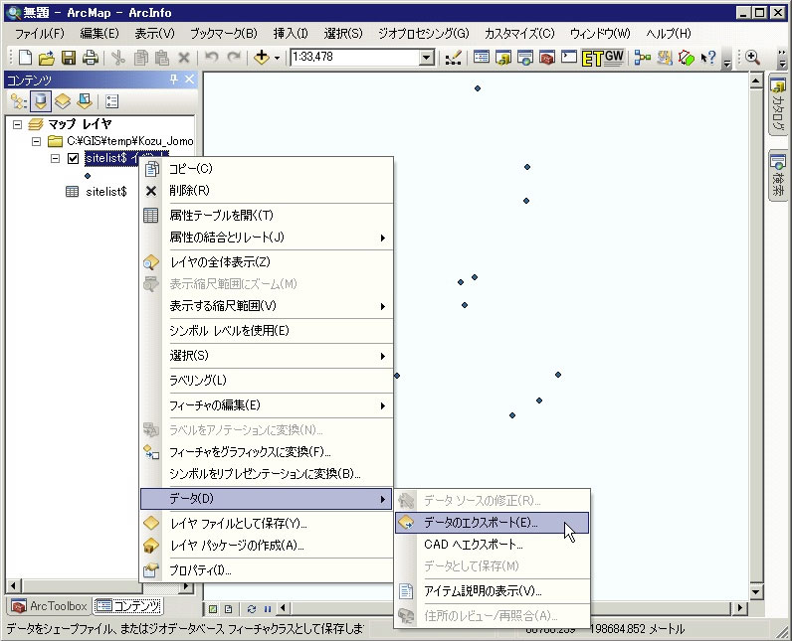Open Table of Contents options icon
The image size is (792, 641).
pyautogui.click(x=111, y=101)
